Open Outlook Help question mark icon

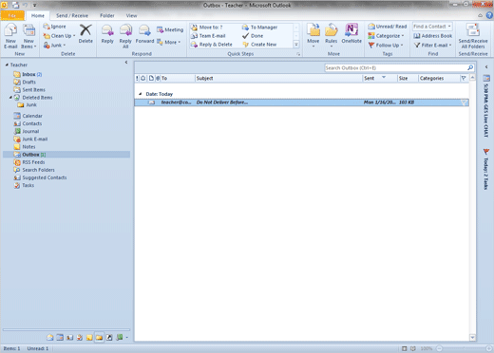click(489, 15)
